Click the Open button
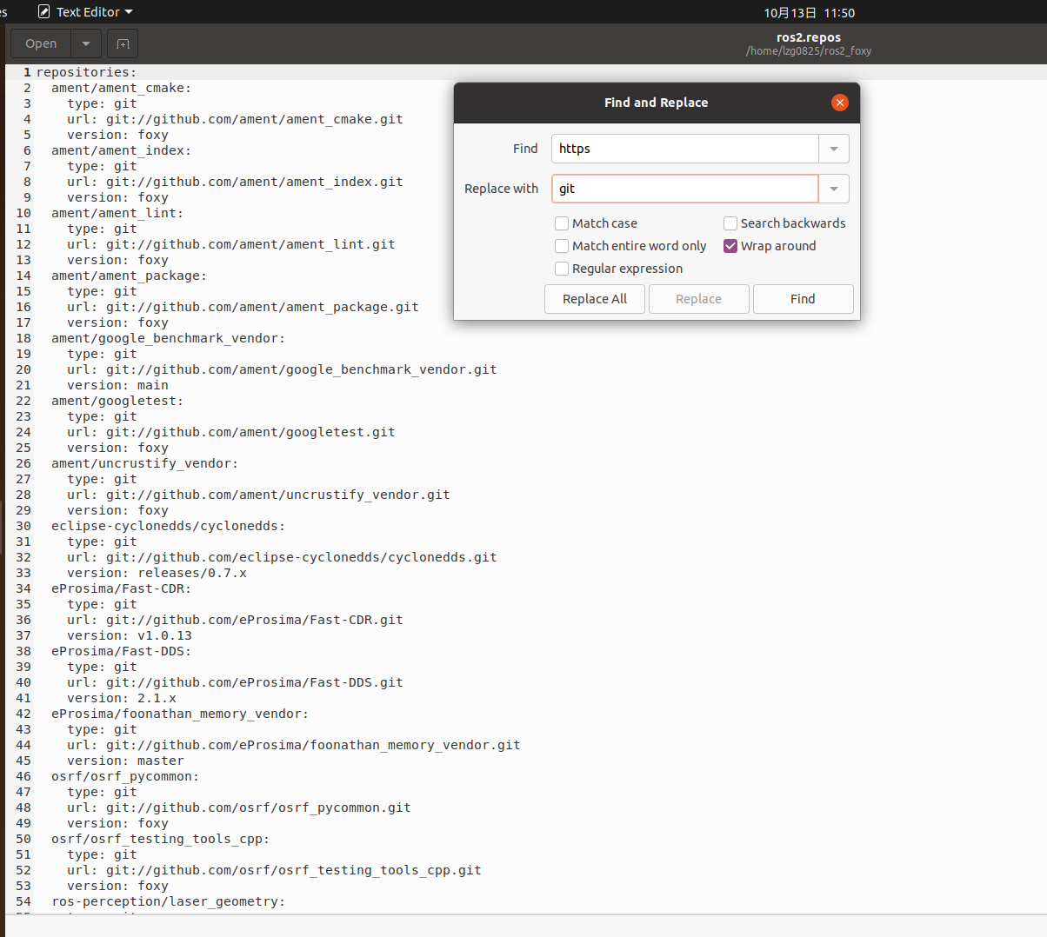 click(x=40, y=43)
